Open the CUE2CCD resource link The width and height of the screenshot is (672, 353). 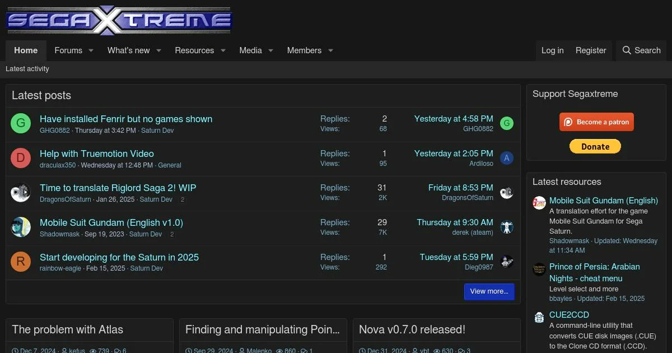(x=569, y=315)
